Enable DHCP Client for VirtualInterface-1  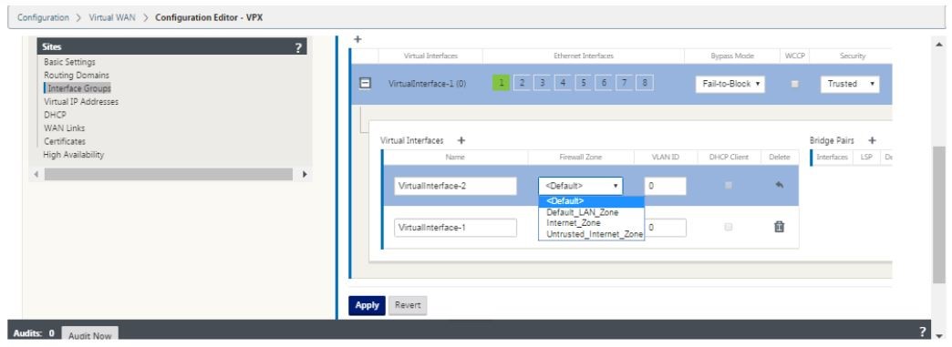(x=729, y=227)
